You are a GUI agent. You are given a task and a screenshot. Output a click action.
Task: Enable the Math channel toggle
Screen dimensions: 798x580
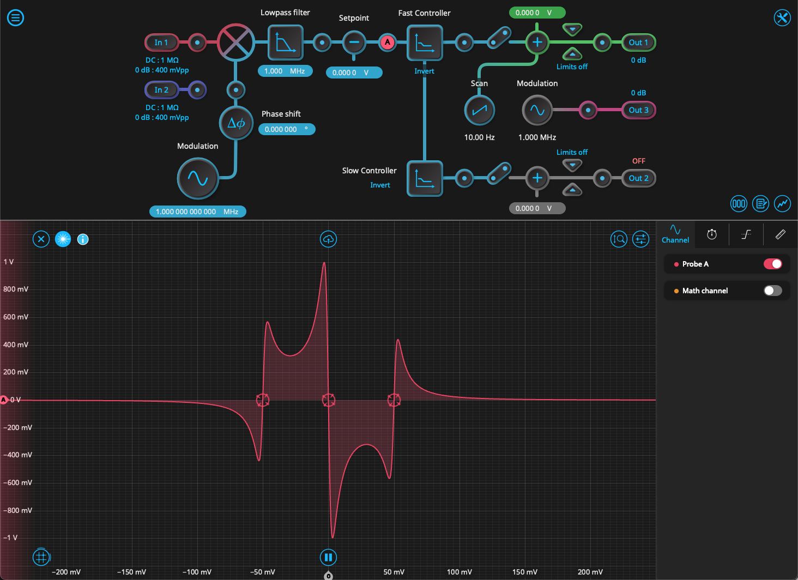click(772, 291)
